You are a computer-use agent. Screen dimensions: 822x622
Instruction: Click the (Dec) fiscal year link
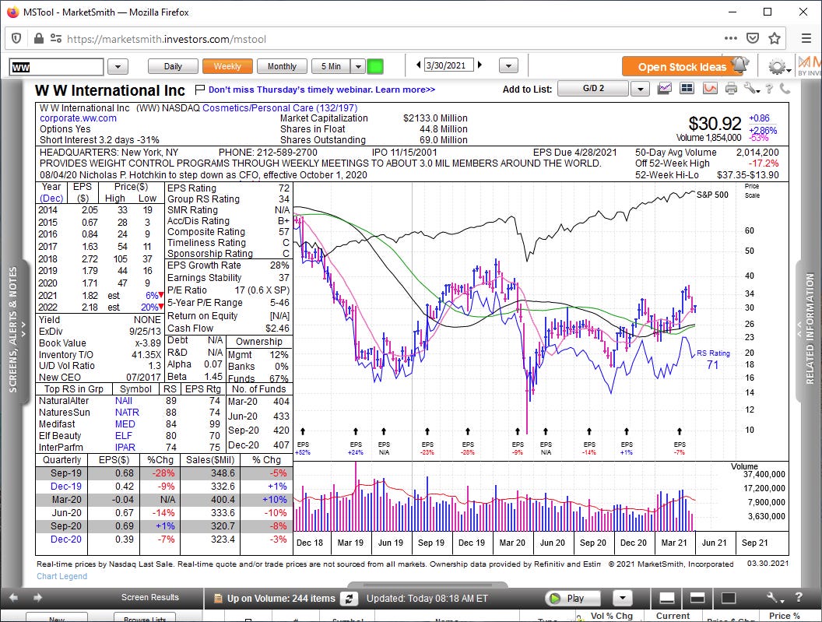51,199
